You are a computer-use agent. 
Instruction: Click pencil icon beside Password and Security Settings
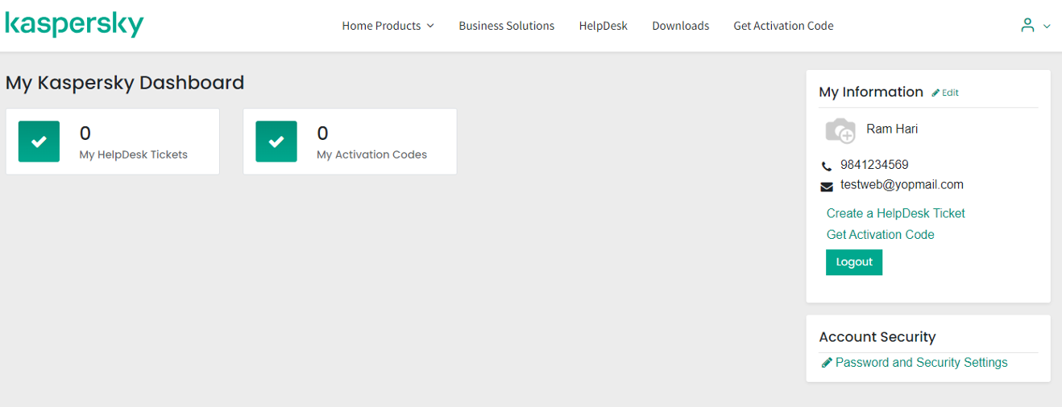click(827, 363)
